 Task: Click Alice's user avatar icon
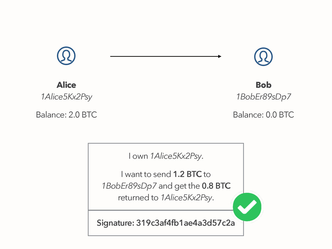[66, 56]
